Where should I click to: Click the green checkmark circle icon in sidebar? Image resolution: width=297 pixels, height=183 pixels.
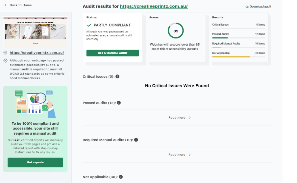(x=5, y=60)
